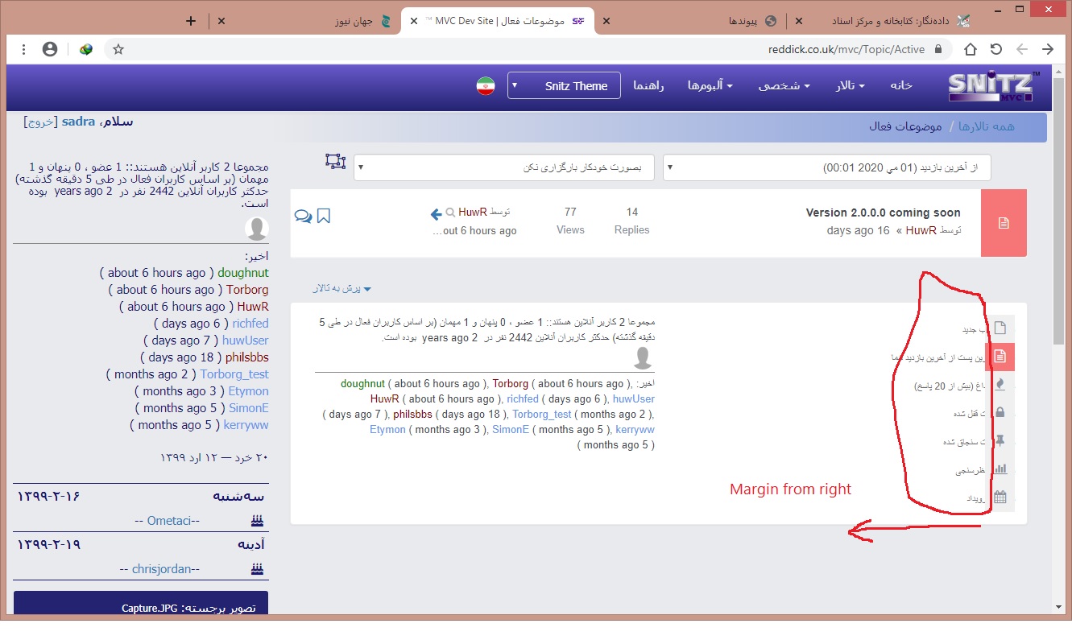Click the calendar event legend icon

[x=1000, y=497]
